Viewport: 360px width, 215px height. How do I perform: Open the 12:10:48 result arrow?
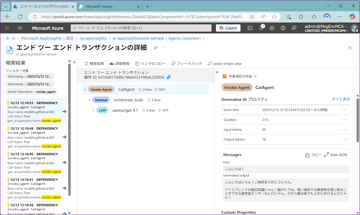point(64,137)
